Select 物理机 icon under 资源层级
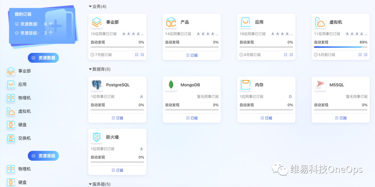 click(x=11, y=169)
